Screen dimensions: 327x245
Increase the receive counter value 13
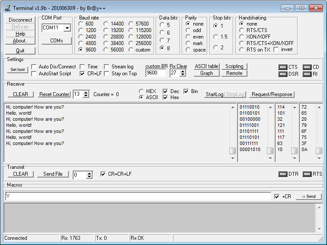86,93
